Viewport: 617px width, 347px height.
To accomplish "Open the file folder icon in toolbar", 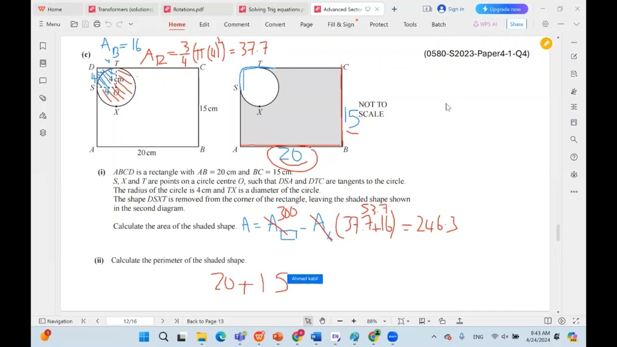I will 74,24.
